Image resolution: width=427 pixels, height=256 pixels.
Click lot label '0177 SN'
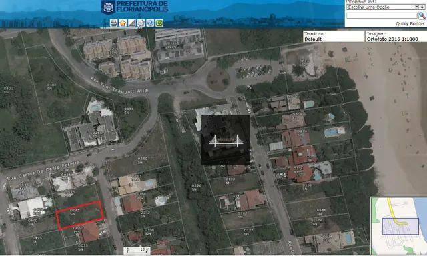point(248,232)
